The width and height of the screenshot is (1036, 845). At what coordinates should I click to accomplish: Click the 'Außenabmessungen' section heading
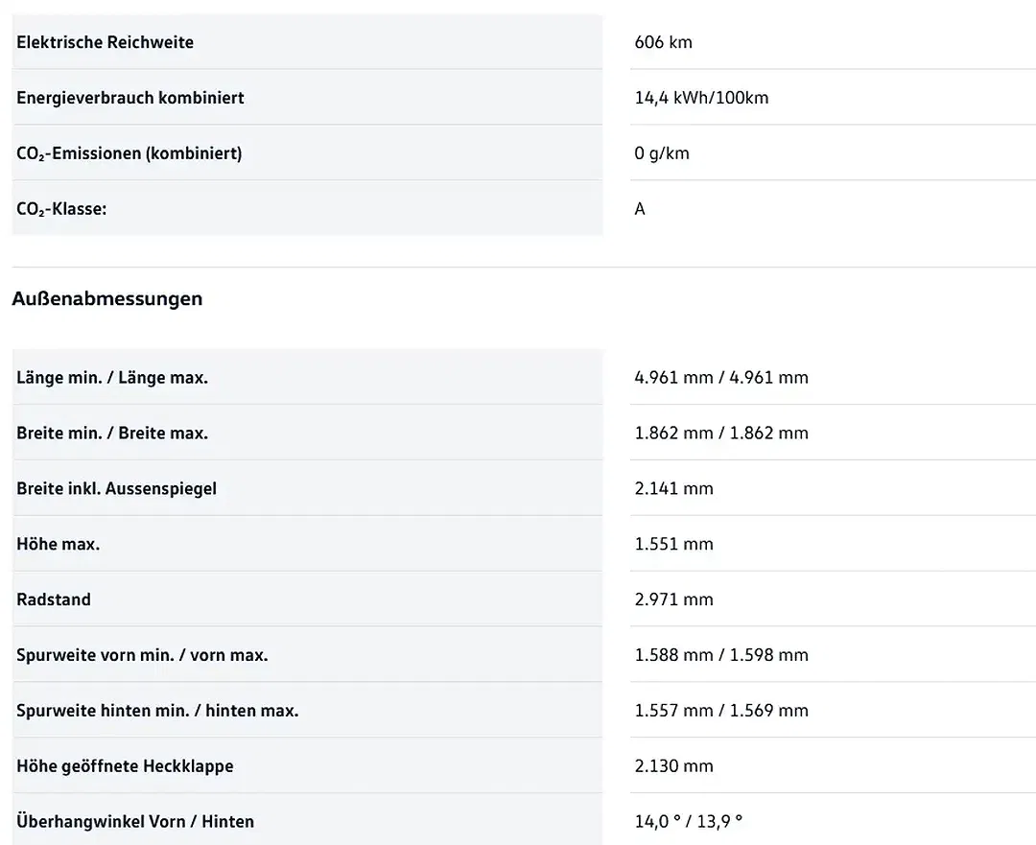pyautogui.click(x=107, y=298)
